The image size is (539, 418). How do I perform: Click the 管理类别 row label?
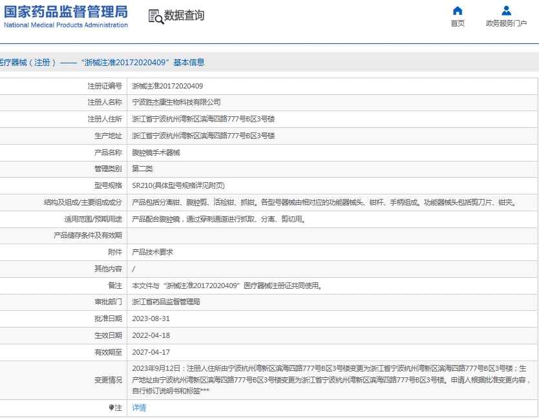(109, 169)
